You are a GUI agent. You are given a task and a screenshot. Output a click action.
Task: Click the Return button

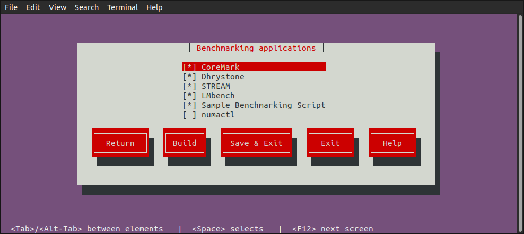pos(120,143)
